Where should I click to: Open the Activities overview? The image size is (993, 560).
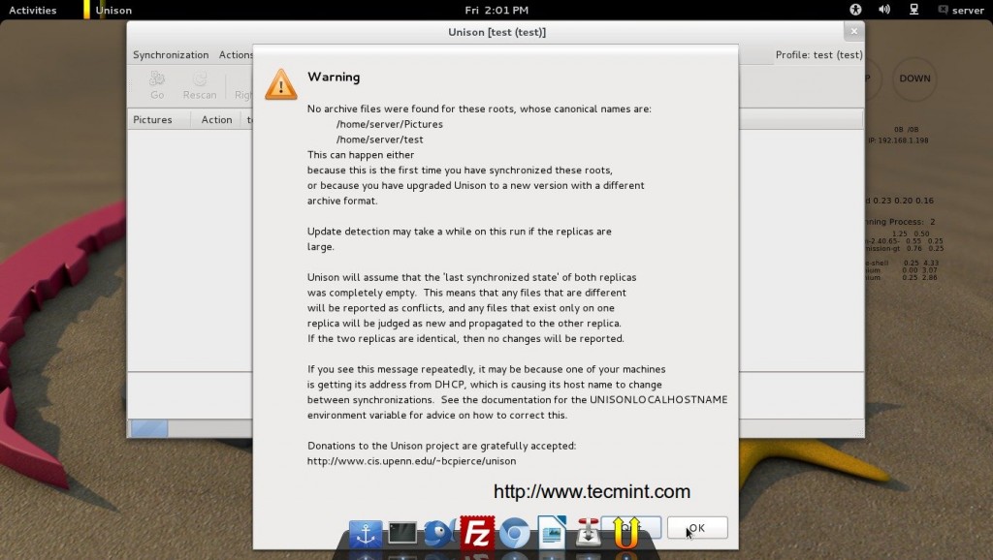click(x=32, y=10)
